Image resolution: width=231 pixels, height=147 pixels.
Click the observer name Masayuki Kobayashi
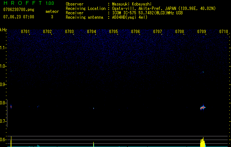click(x=132, y=4)
